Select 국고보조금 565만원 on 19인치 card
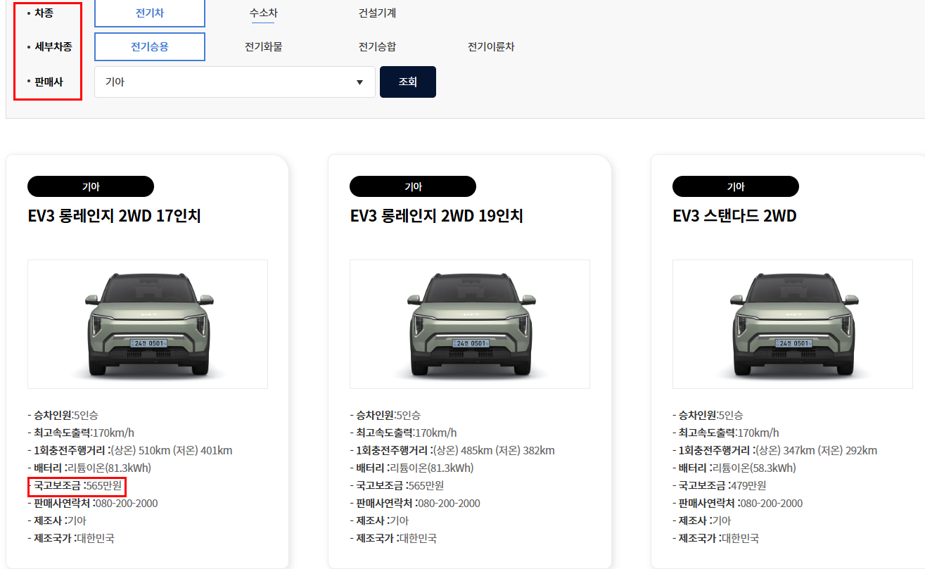 pyautogui.click(x=397, y=485)
